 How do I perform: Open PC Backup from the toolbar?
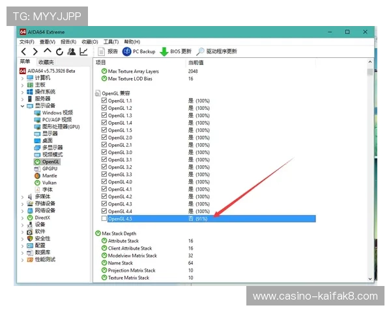(x=139, y=51)
